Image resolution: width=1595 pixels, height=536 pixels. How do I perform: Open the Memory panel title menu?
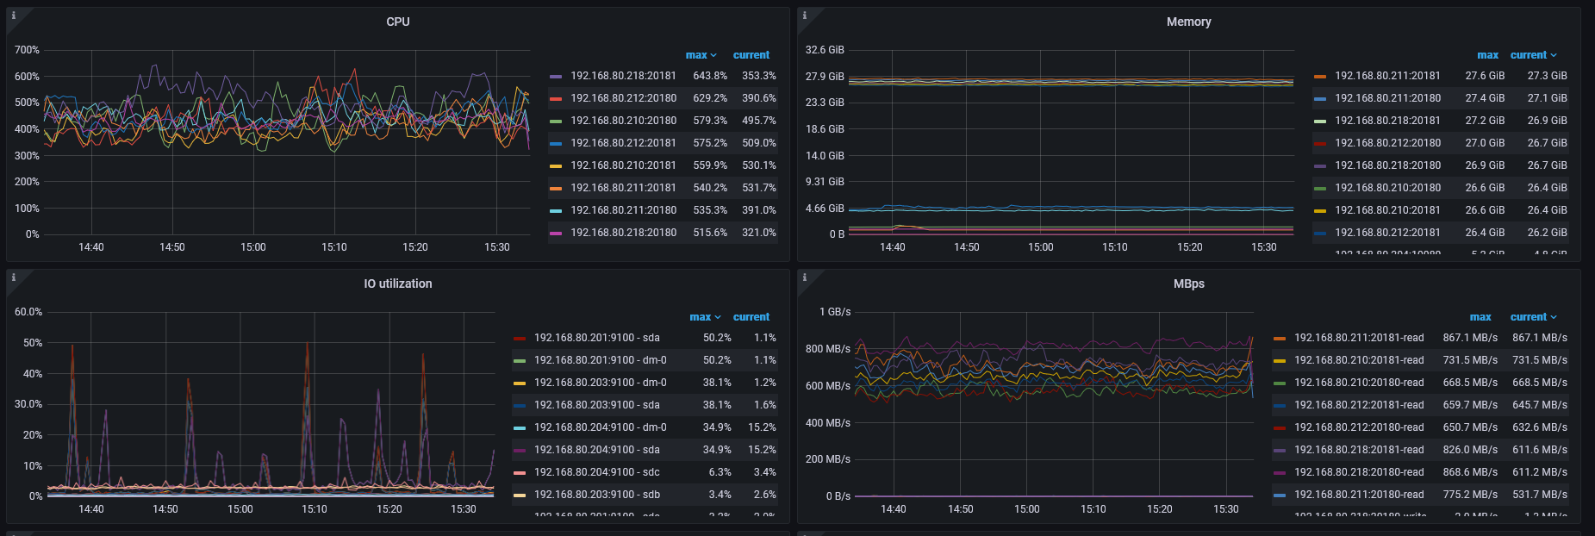[1188, 22]
